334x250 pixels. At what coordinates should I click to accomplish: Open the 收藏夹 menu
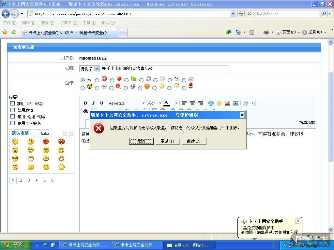coord(68,22)
